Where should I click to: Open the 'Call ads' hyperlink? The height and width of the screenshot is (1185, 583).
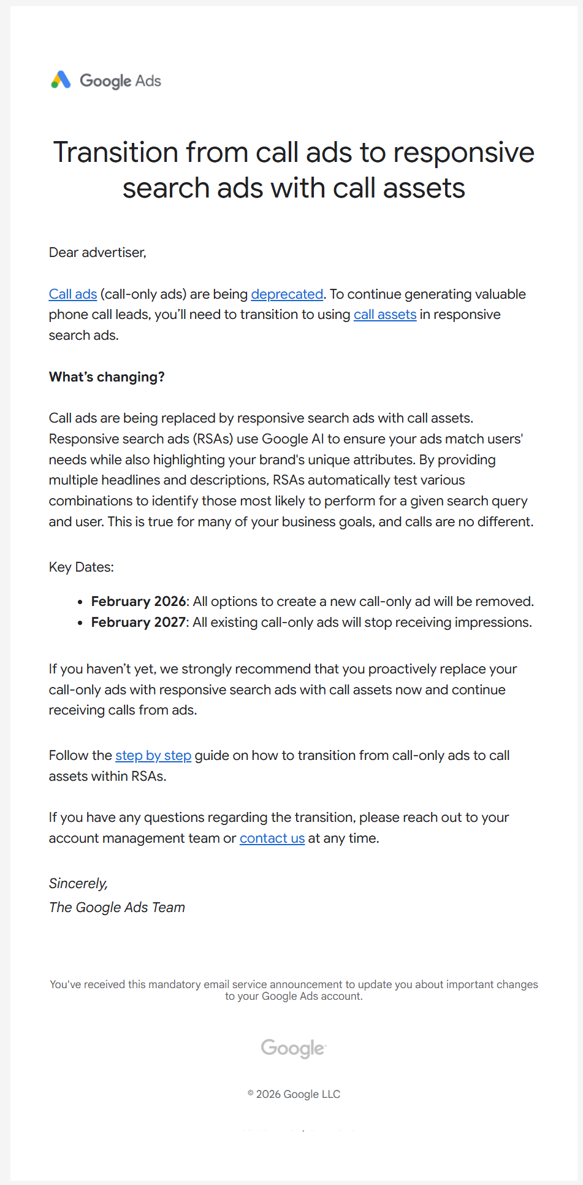[x=73, y=294]
